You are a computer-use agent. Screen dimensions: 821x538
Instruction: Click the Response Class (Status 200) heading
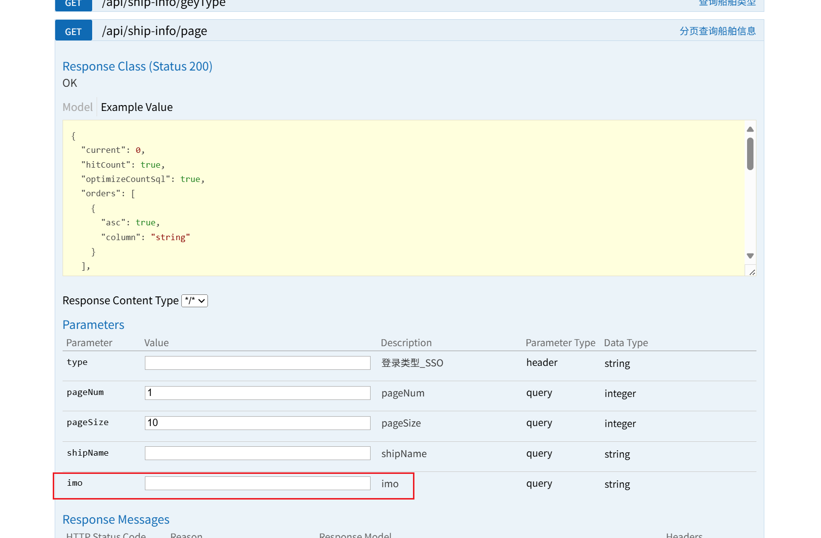coord(137,66)
